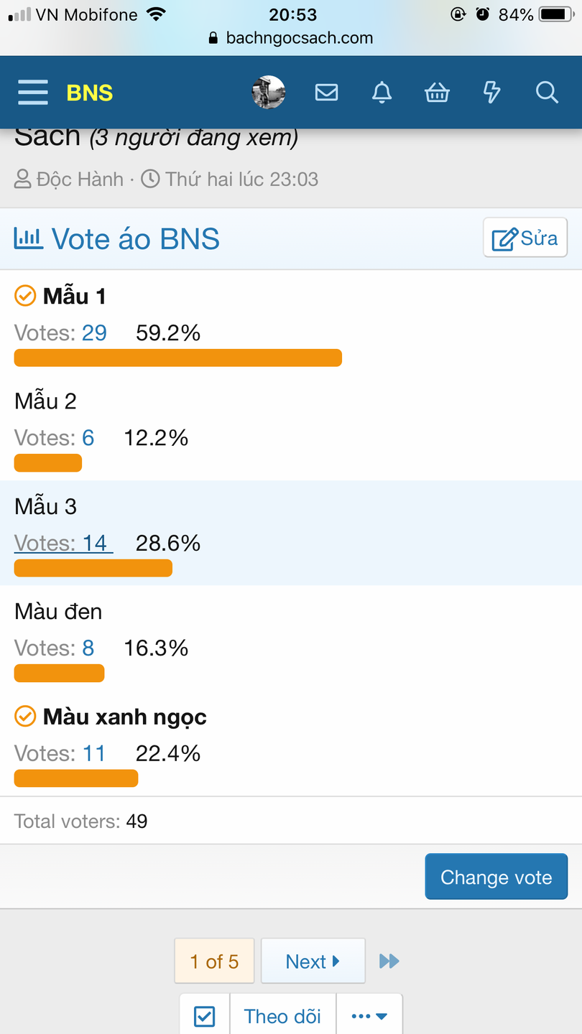Open the magnifier search icon
This screenshot has width=582, height=1034.
547,93
